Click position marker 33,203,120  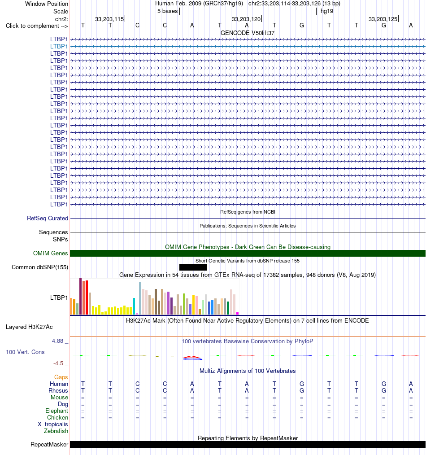(x=246, y=19)
